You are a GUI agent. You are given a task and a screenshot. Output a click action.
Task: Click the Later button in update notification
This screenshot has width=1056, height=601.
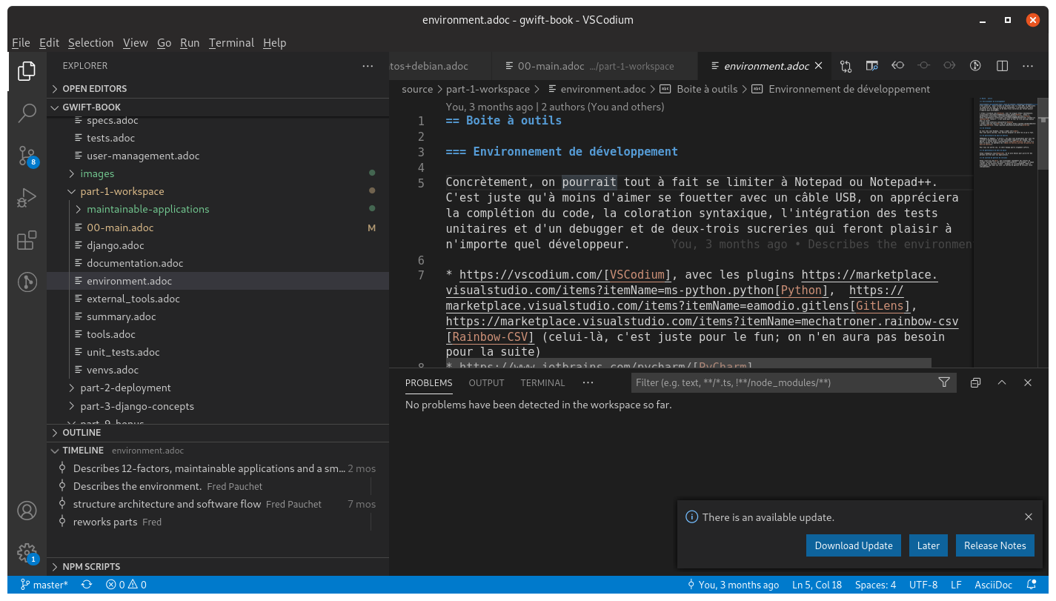929,545
